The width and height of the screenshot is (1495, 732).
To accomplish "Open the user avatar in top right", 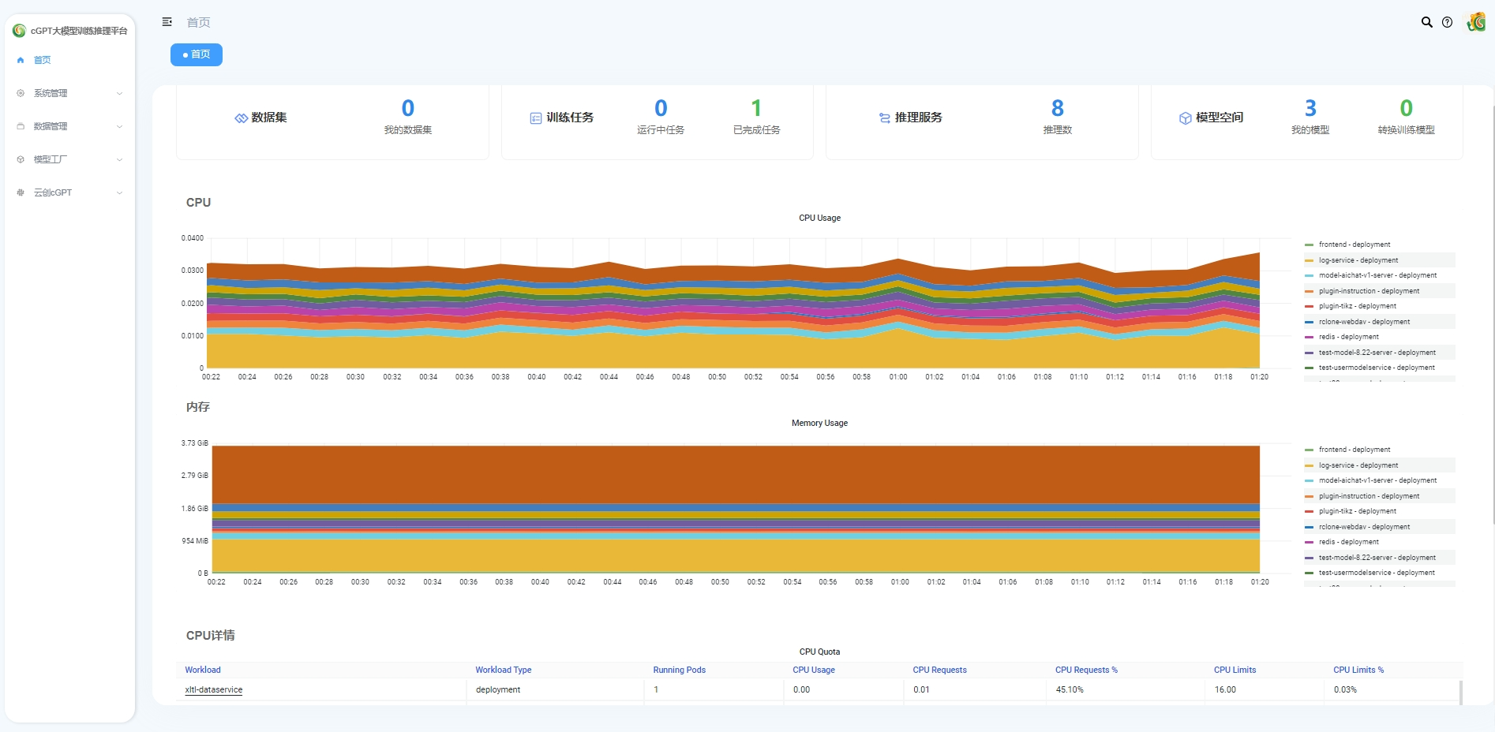I will tap(1475, 22).
